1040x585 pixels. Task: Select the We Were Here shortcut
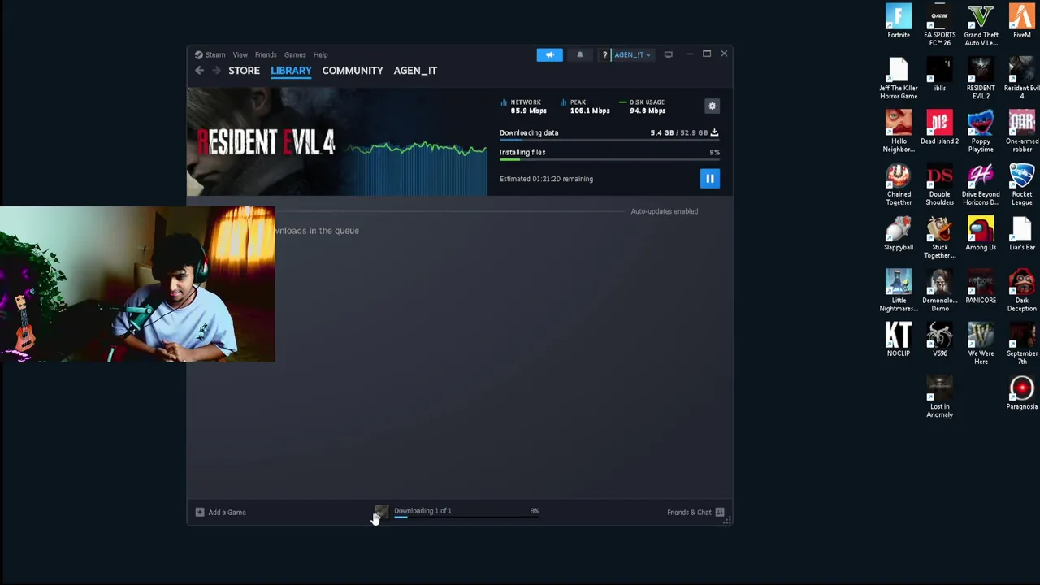pyautogui.click(x=981, y=344)
